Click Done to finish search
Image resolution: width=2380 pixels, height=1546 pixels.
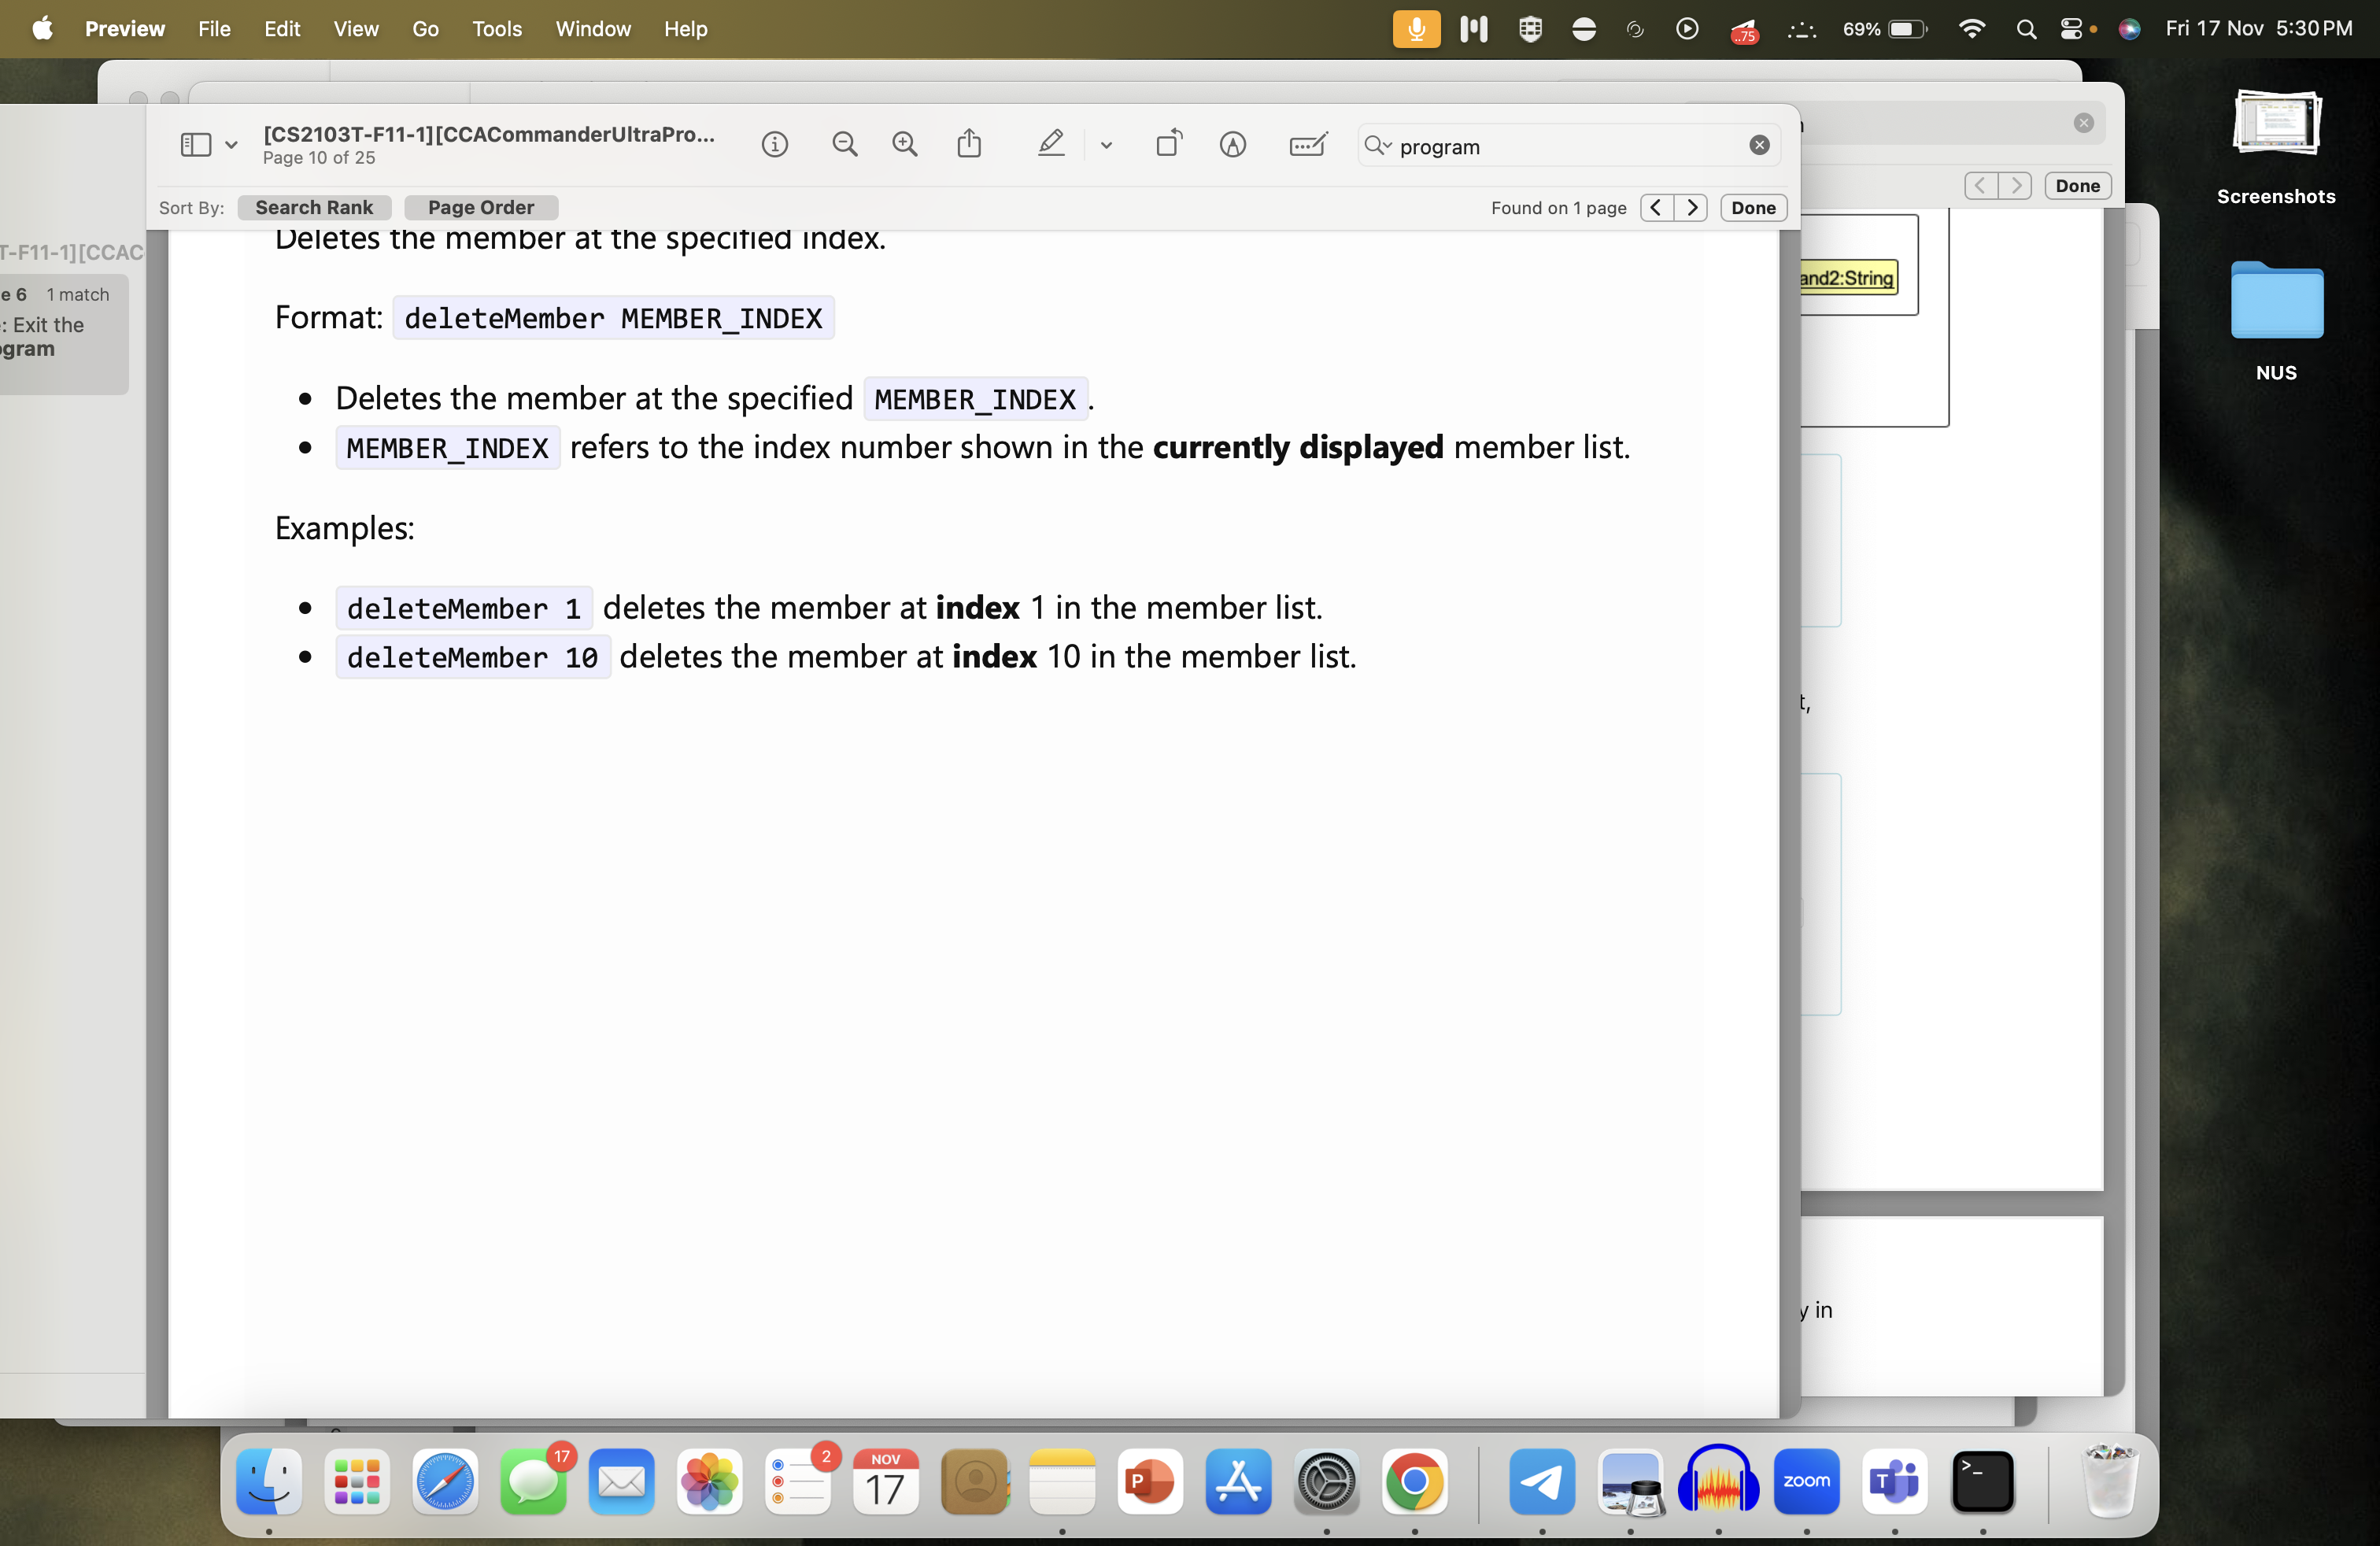click(x=1752, y=207)
